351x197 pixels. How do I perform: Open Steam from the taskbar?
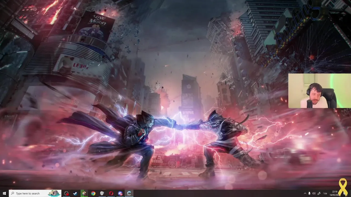click(75, 193)
